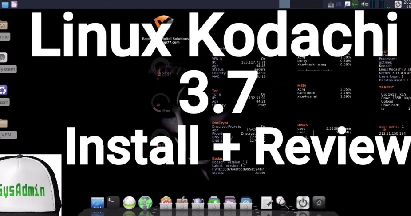Open the System desktop icon
The height and width of the screenshot is (216, 411).
point(8,63)
